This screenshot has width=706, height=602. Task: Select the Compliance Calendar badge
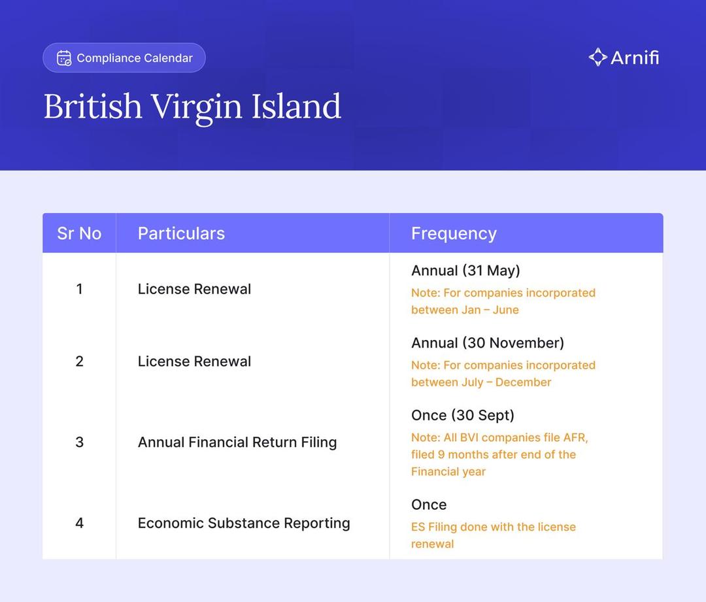(124, 58)
